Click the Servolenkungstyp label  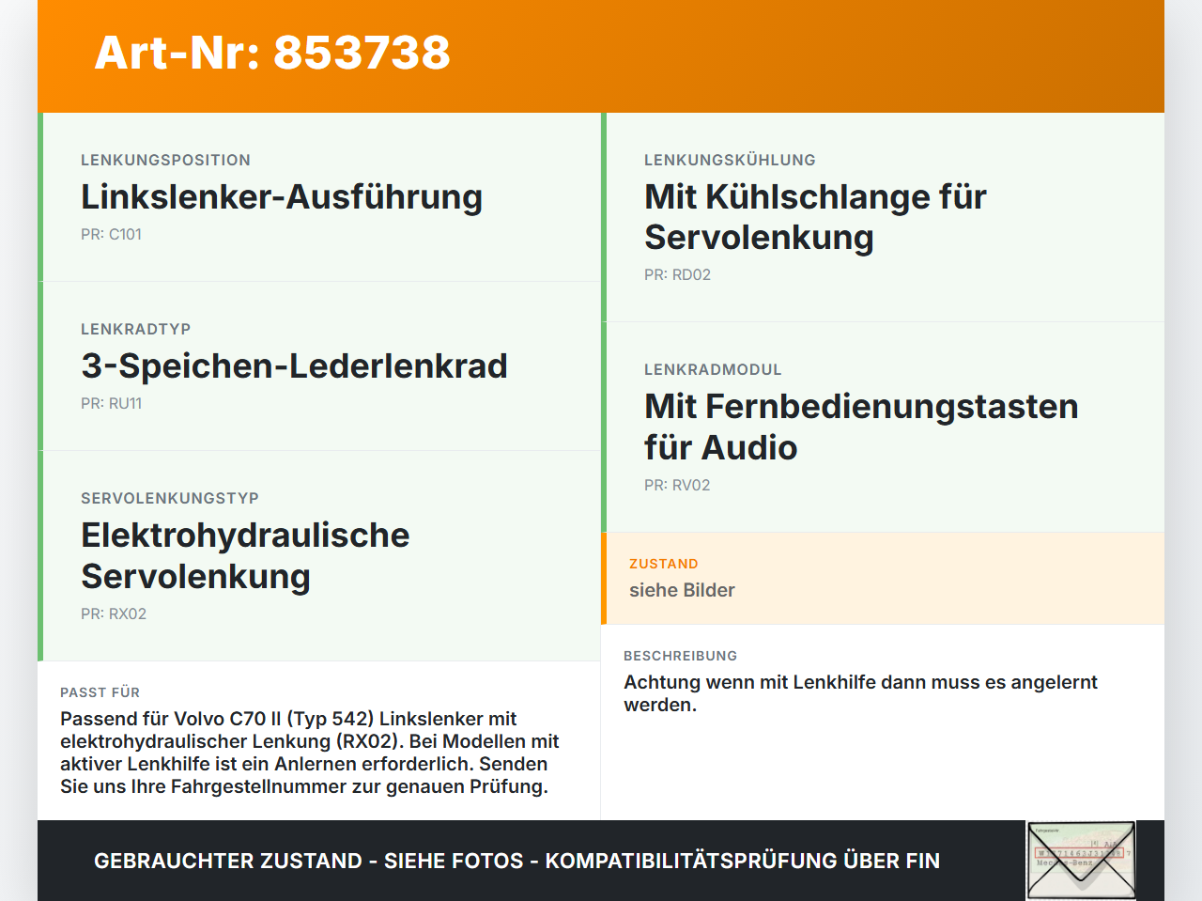click(170, 498)
